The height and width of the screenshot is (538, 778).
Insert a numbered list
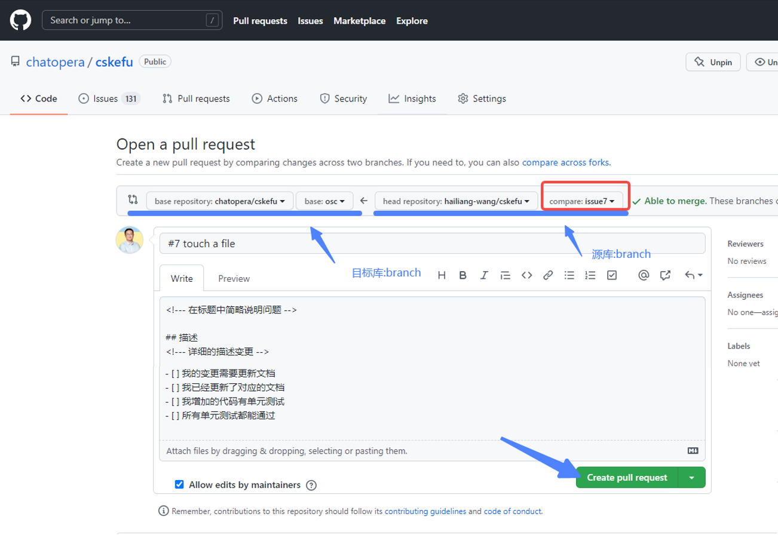(590, 275)
